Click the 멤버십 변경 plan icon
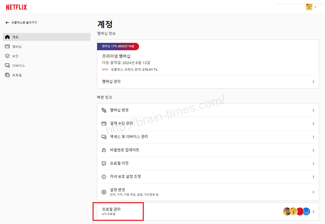 tap(103, 110)
